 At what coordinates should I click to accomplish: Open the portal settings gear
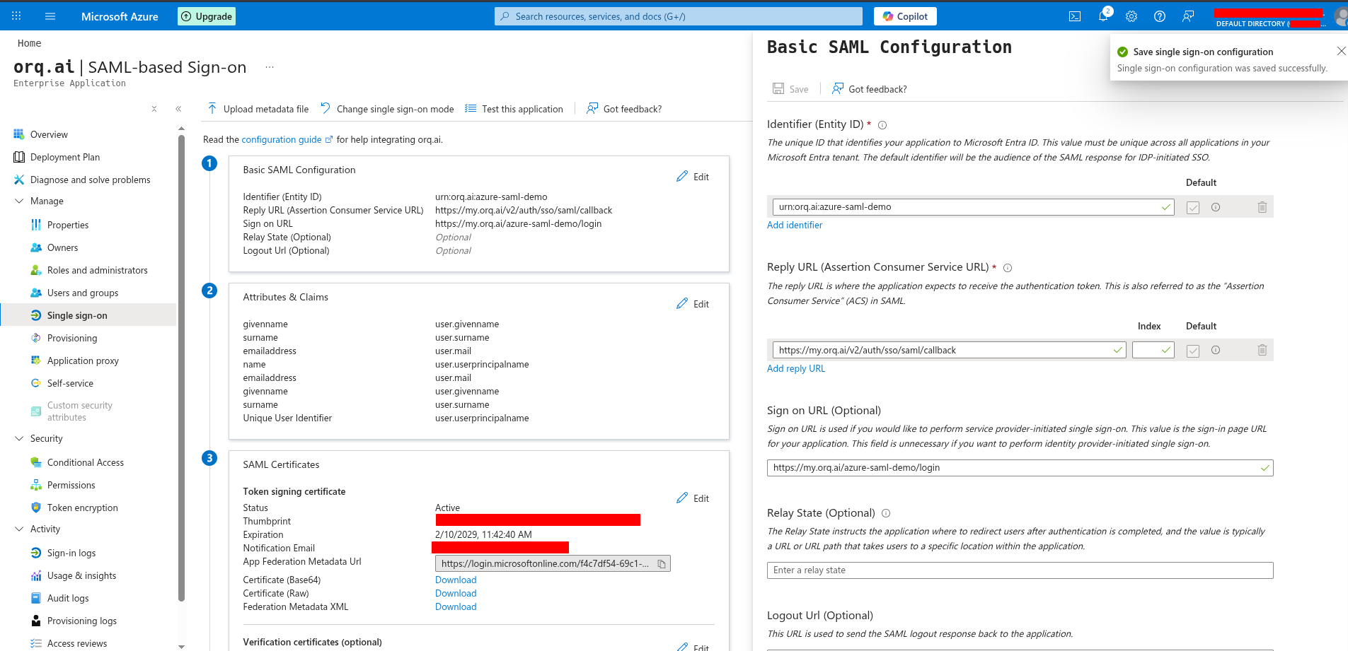click(x=1131, y=16)
